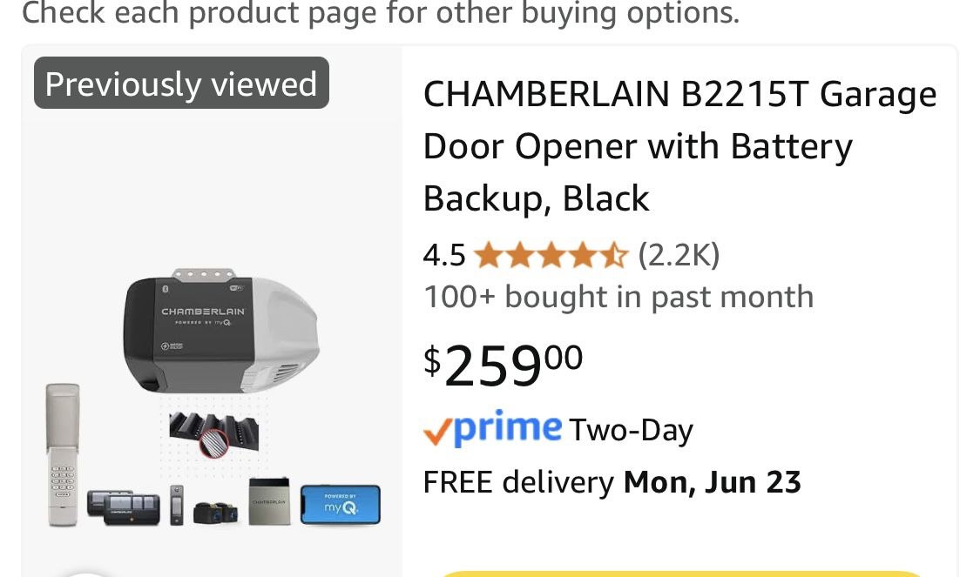This screenshot has width=980, height=577.
Task: Click the battery backup box in image
Action: click(269, 501)
